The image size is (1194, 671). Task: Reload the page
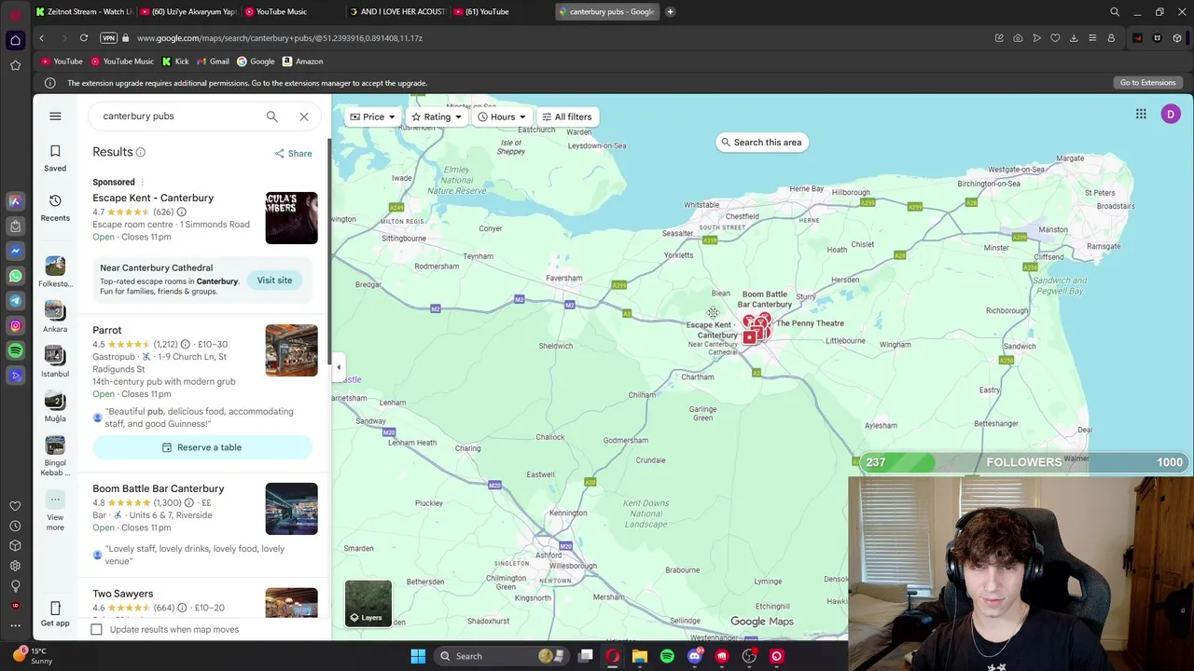[x=84, y=38]
